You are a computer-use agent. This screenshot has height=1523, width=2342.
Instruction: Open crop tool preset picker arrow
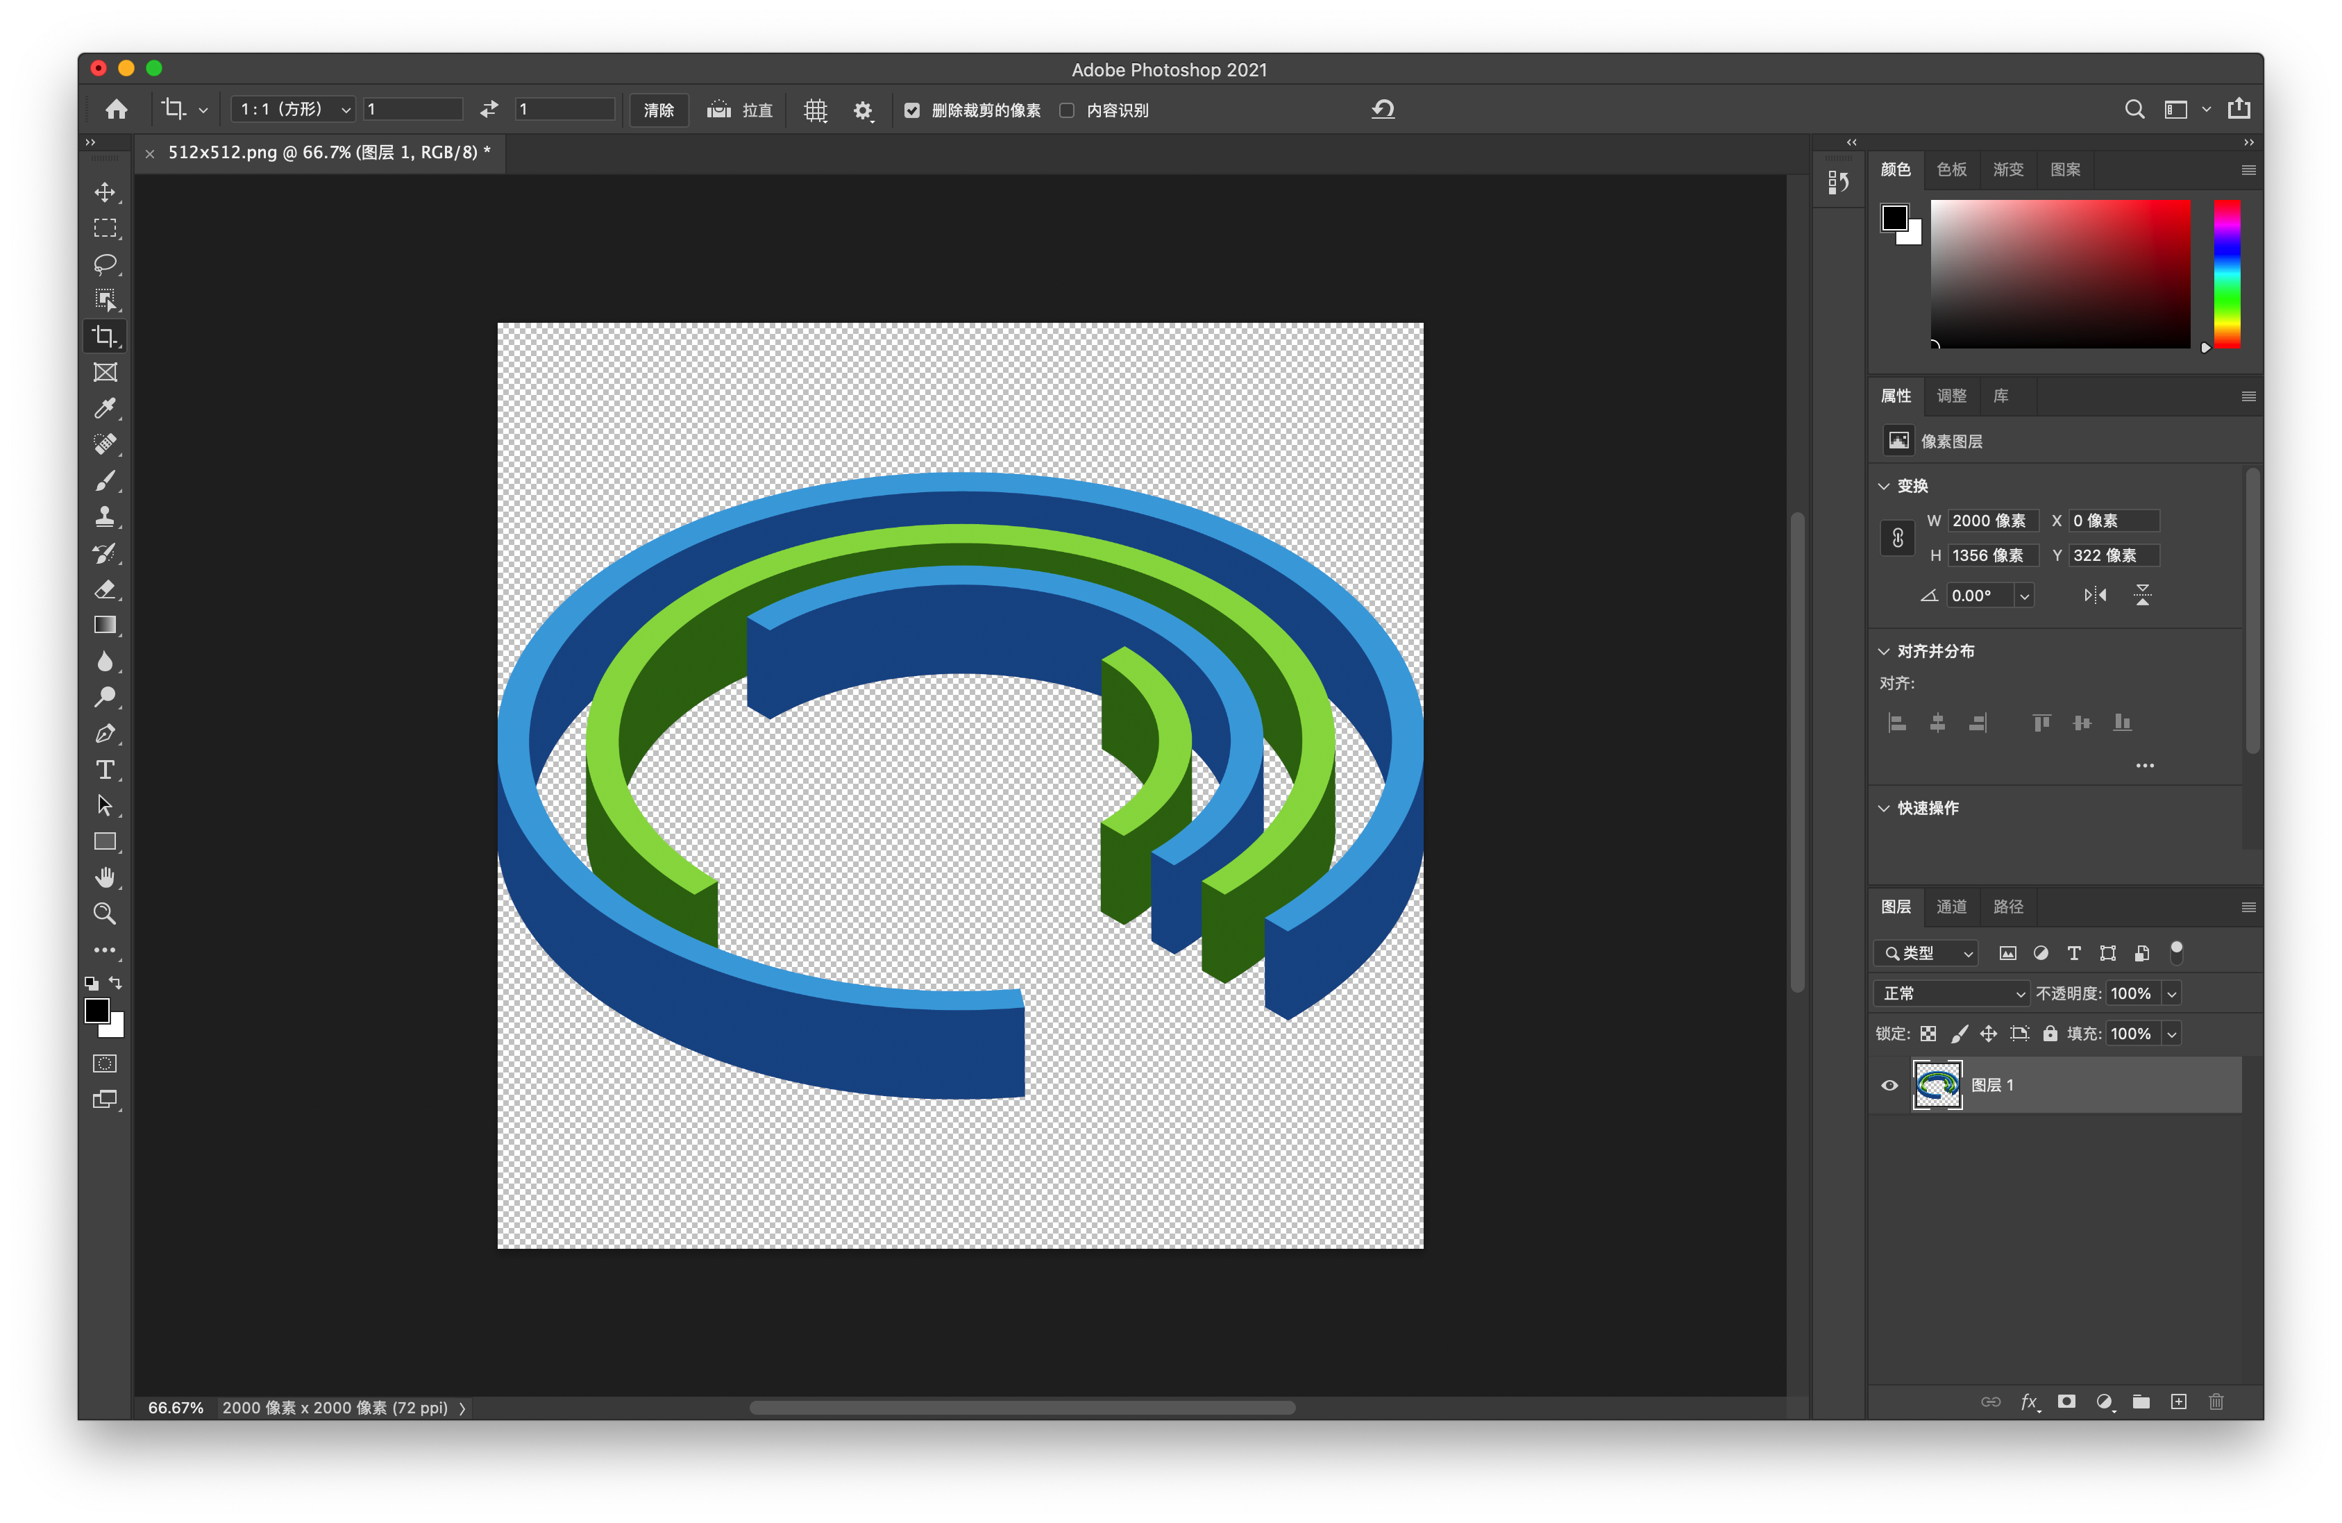click(x=203, y=110)
